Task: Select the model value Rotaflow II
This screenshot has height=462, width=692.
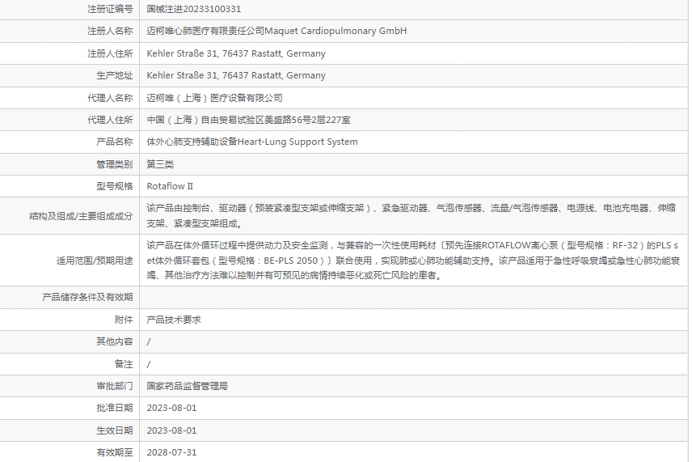Action: [170, 186]
